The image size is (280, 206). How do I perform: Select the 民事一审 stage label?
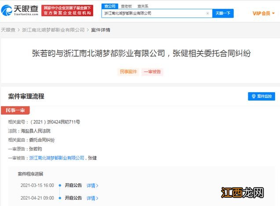tap(15, 110)
